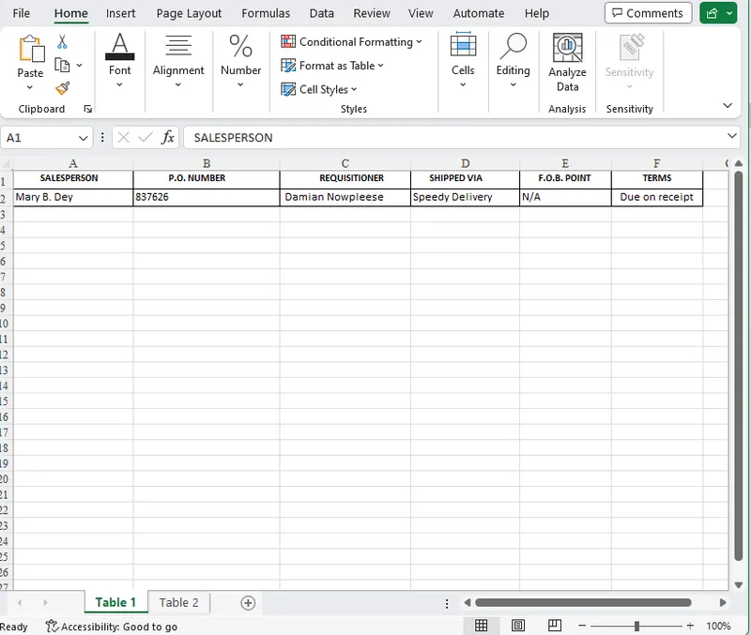The image size is (751, 635).
Task: Expand the Copy options arrow
Action: click(79, 65)
